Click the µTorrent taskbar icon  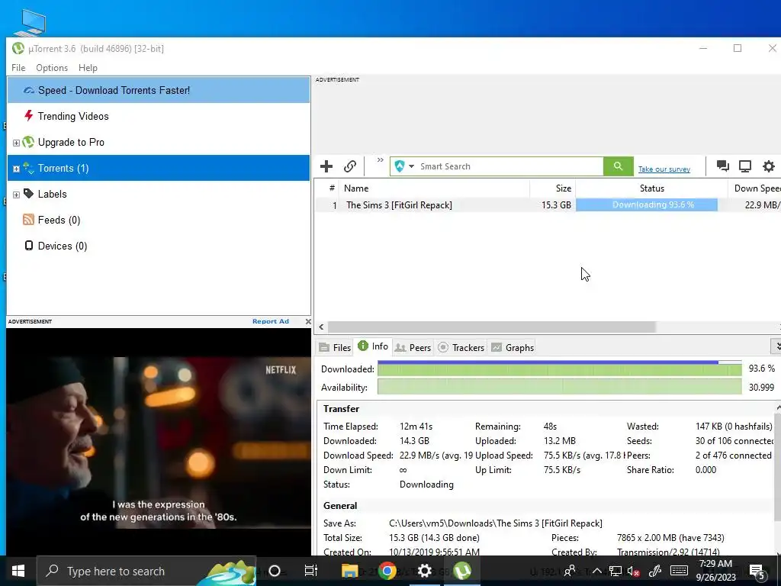point(461,571)
